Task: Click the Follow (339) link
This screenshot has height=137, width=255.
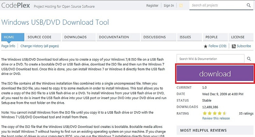Action: click(x=217, y=46)
